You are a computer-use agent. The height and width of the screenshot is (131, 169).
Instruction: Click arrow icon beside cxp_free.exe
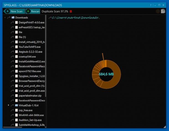tap(12, 110)
